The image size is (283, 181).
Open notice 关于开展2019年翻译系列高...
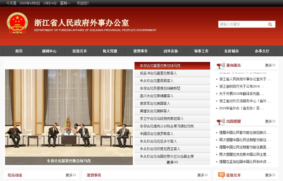(241, 94)
